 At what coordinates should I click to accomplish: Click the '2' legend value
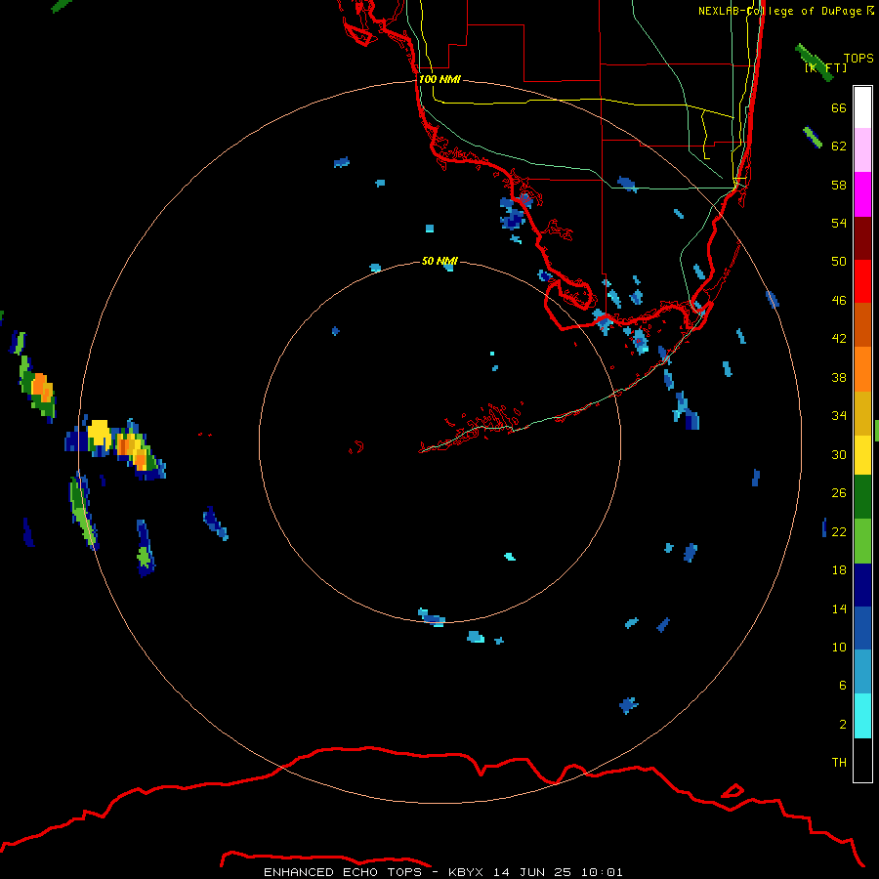pyautogui.click(x=842, y=724)
